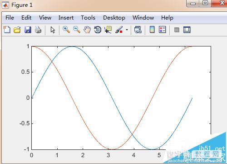The width and height of the screenshot is (227, 164).
Task: Save the figure using the floppy disk icon
Action: coord(28,30)
